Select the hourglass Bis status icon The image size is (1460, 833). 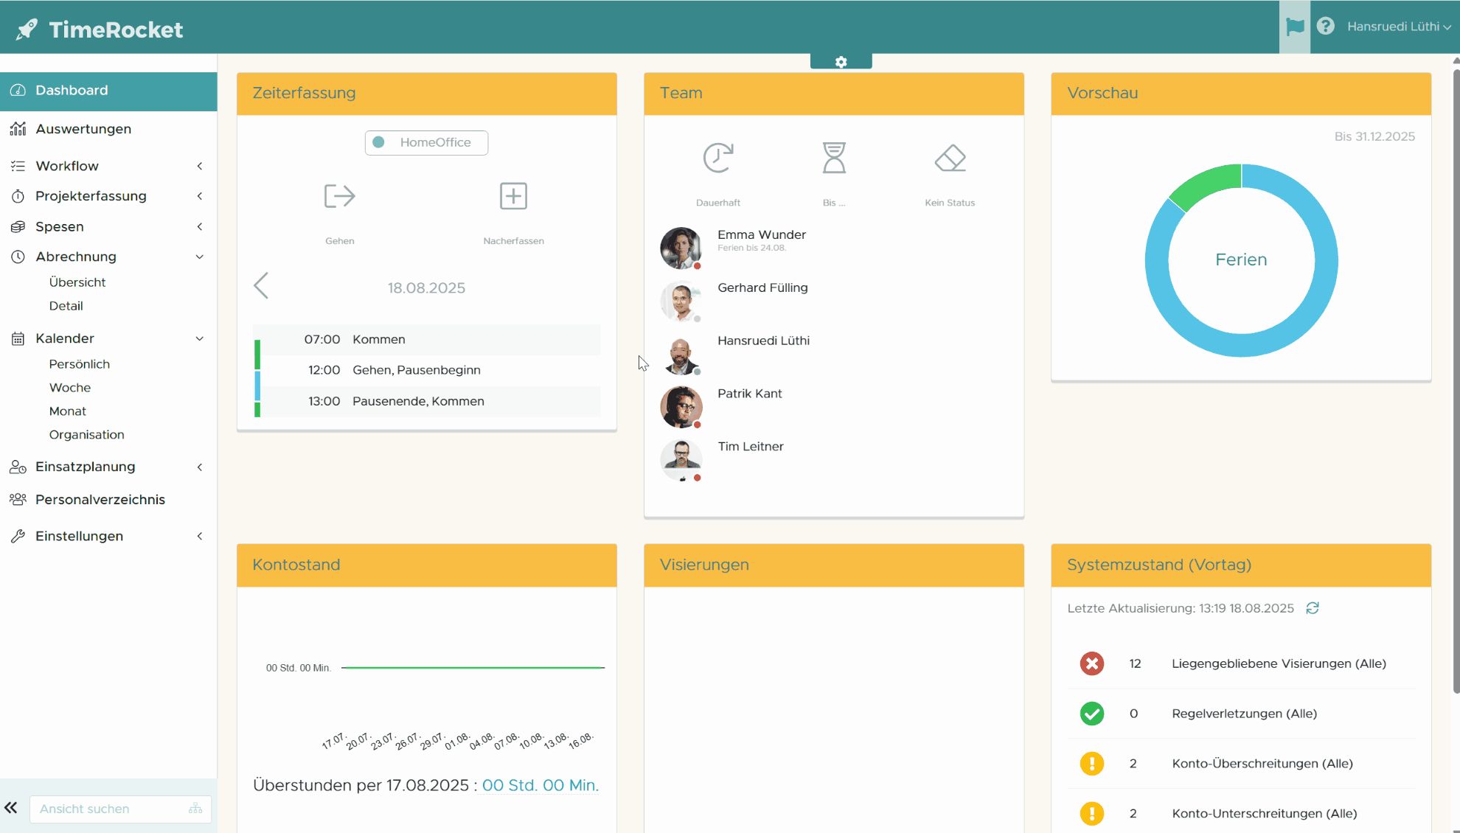834,158
